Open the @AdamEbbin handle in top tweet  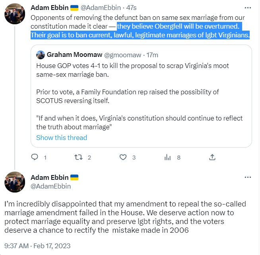coord(101,8)
